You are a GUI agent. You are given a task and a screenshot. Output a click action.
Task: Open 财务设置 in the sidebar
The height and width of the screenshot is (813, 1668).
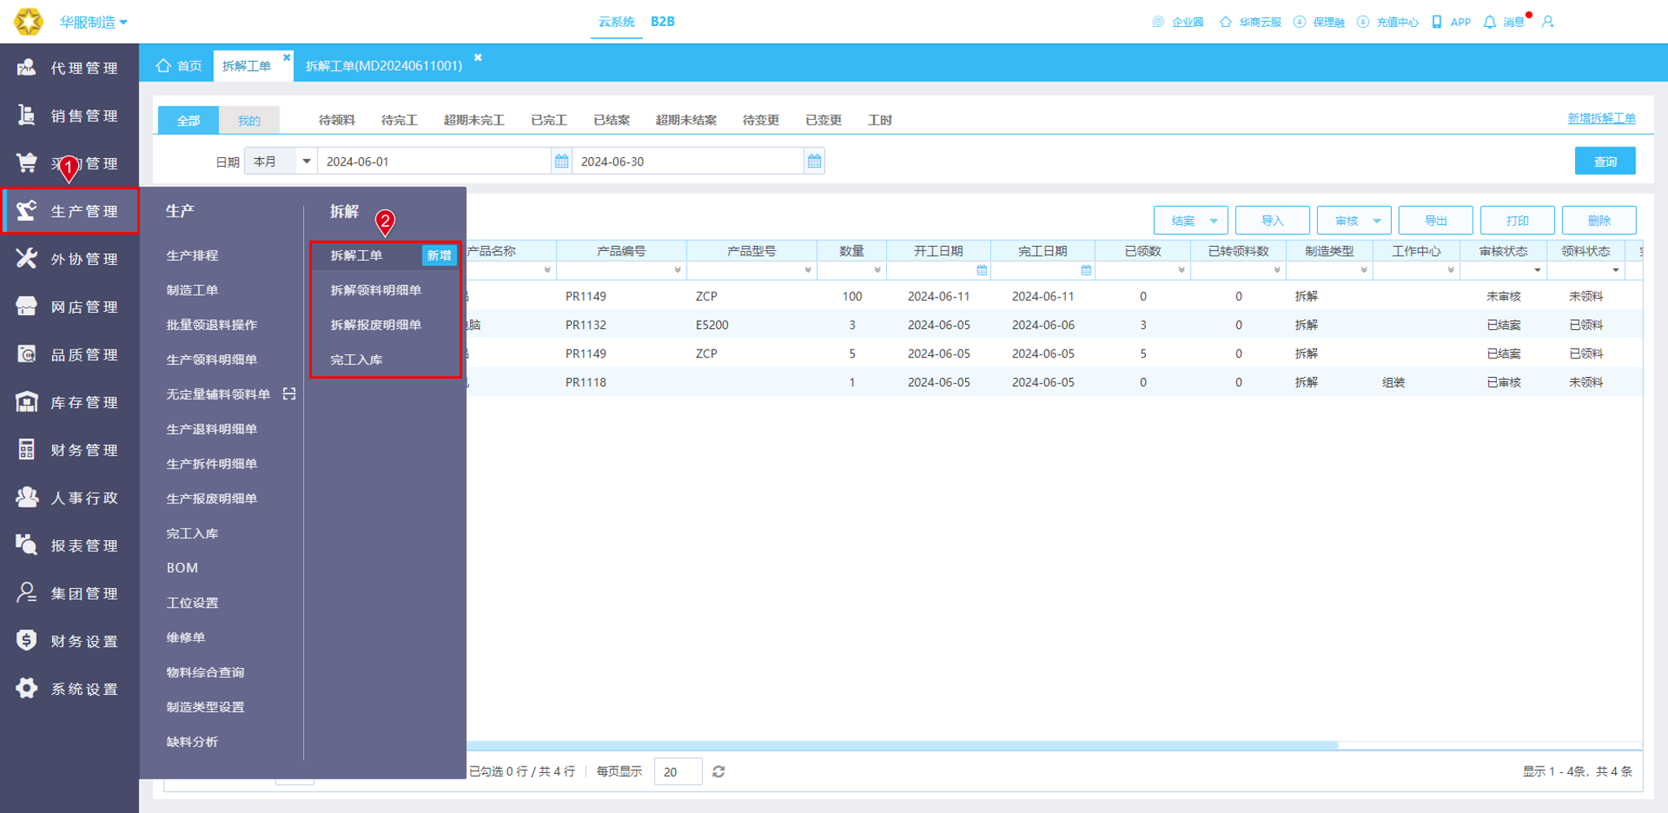click(69, 641)
